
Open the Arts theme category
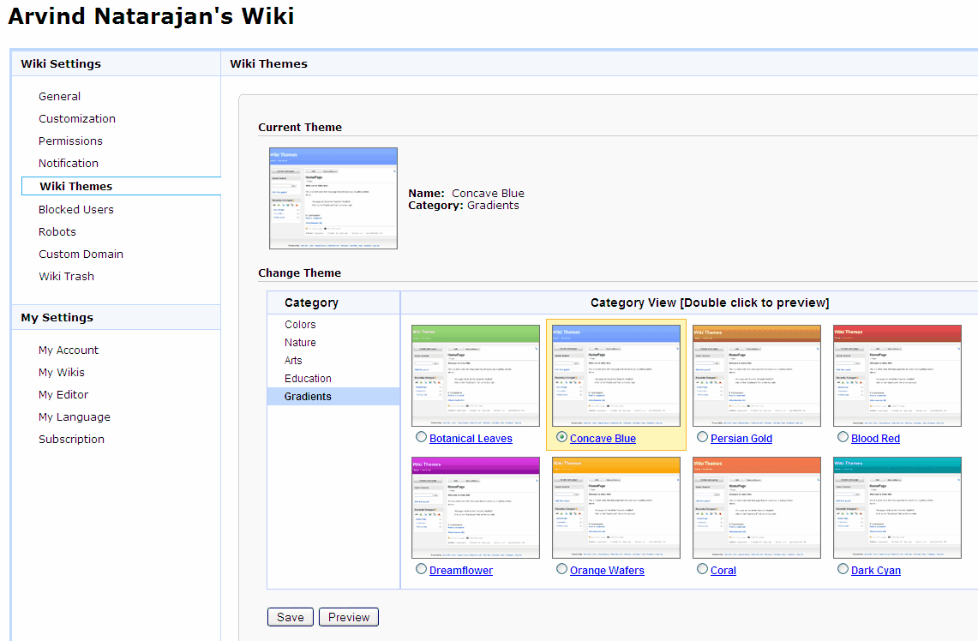coord(293,361)
